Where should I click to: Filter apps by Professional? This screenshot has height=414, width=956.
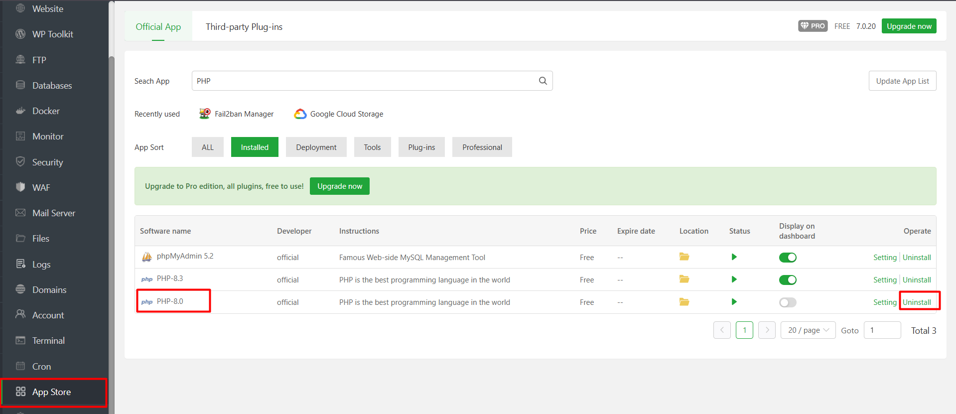pyautogui.click(x=482, y=147)
